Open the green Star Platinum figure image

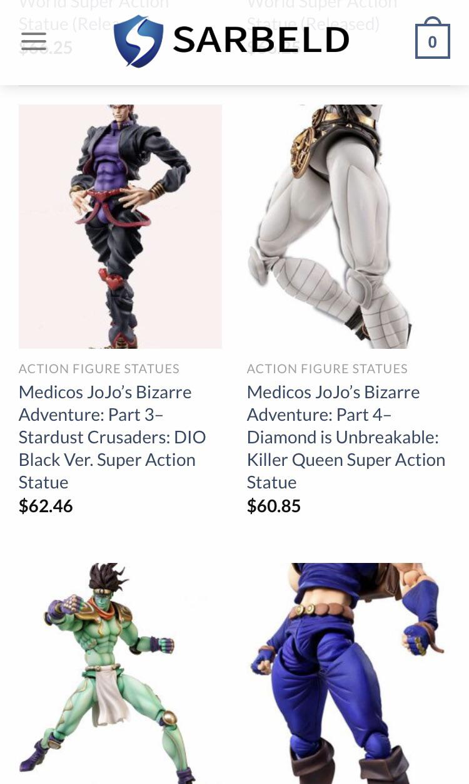120,673
